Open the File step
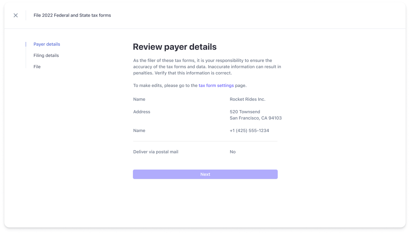The height and width of the screenshot is (234, 410). click(37, 66)
